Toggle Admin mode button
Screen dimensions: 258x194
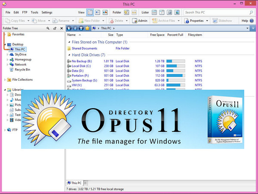[140, 21]
